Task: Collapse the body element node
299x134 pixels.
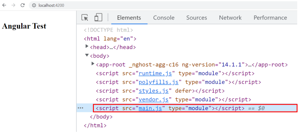Action: (x=87, y=55)
